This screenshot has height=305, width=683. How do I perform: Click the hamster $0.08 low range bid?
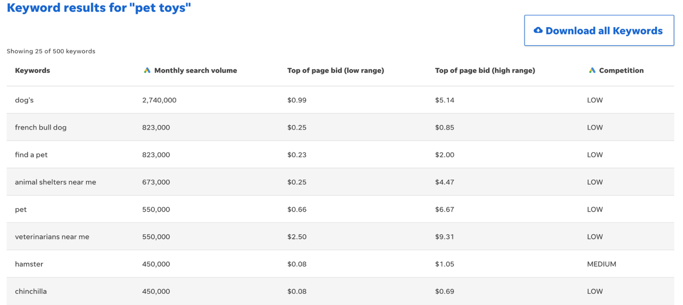297,264
